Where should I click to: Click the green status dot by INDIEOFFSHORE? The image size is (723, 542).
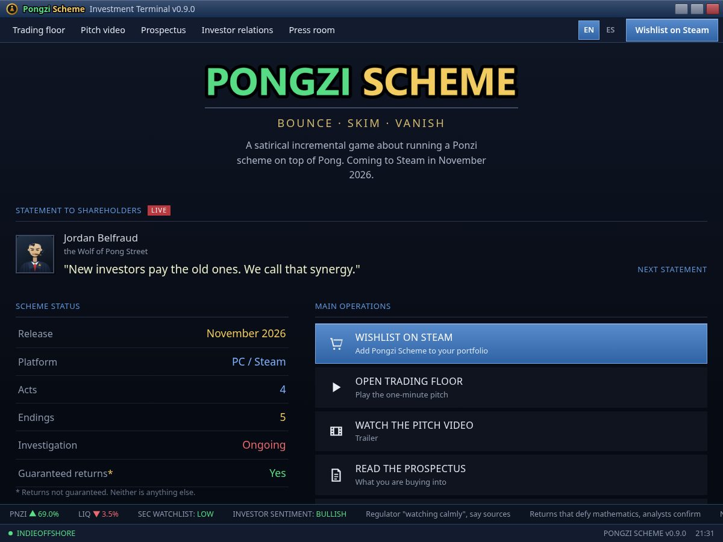coord(11,534)
